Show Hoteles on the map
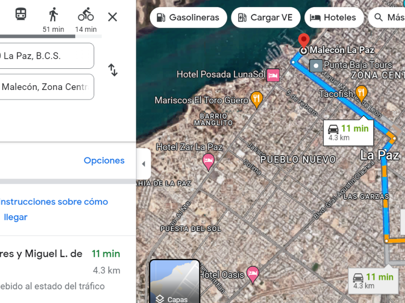Viewport: 405px width, 303px height. click(334, 17)
